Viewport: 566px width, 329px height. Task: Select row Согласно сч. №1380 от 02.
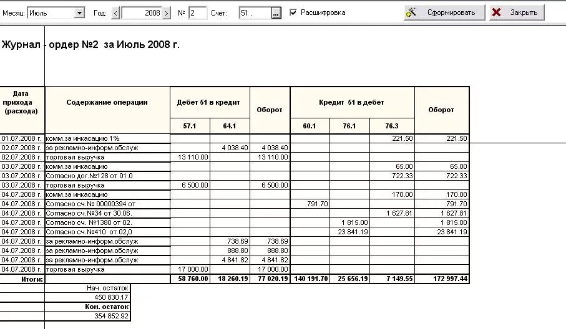[x=107, y=222]
